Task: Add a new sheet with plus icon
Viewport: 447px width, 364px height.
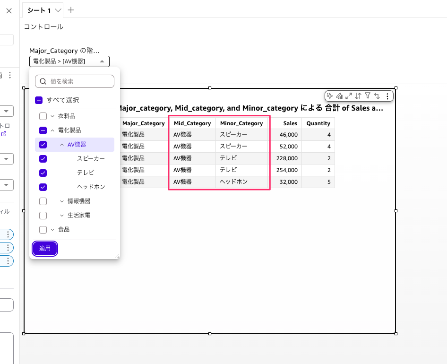Action: [x=71, y=10]
